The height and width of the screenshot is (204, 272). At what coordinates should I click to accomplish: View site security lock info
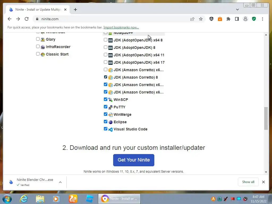click(37, 19)
